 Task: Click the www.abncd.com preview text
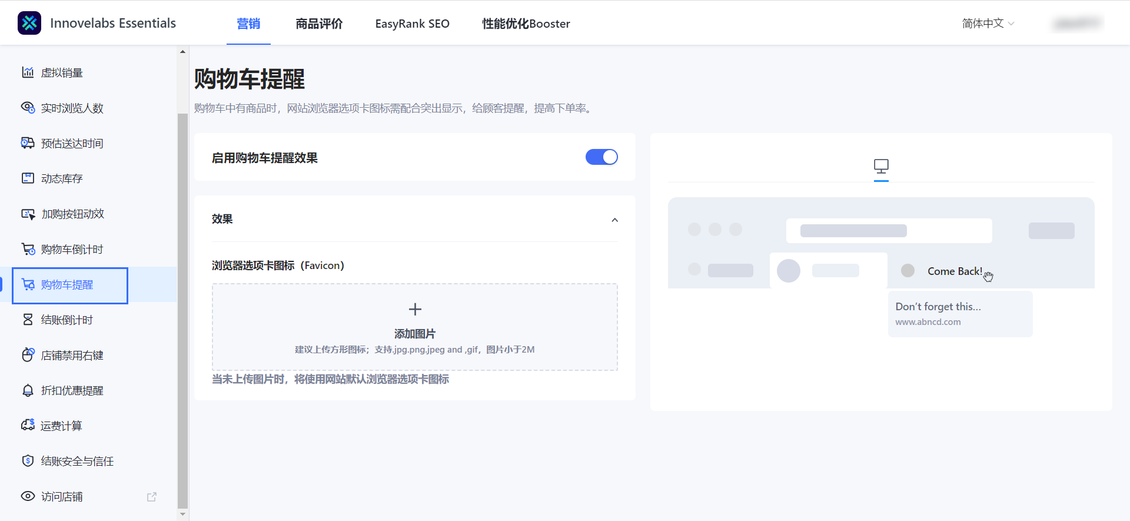[x=928, y=322]
